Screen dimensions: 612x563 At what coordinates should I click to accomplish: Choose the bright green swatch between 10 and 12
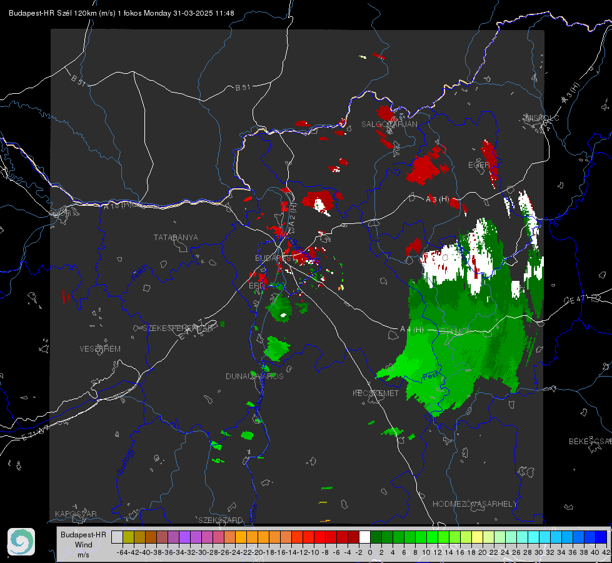click(432, 537)
